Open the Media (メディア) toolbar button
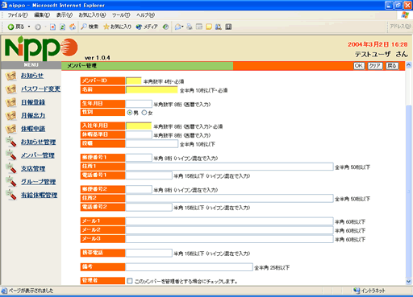 pyautogui.click(x=147, y=27)
